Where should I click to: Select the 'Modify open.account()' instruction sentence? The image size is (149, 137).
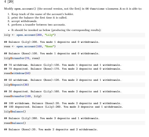pyautogui.click(x=73, y=9)
